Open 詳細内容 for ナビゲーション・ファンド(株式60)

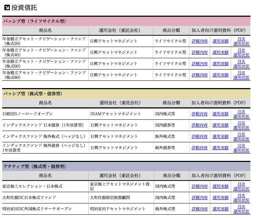click(x=200, y=64)
